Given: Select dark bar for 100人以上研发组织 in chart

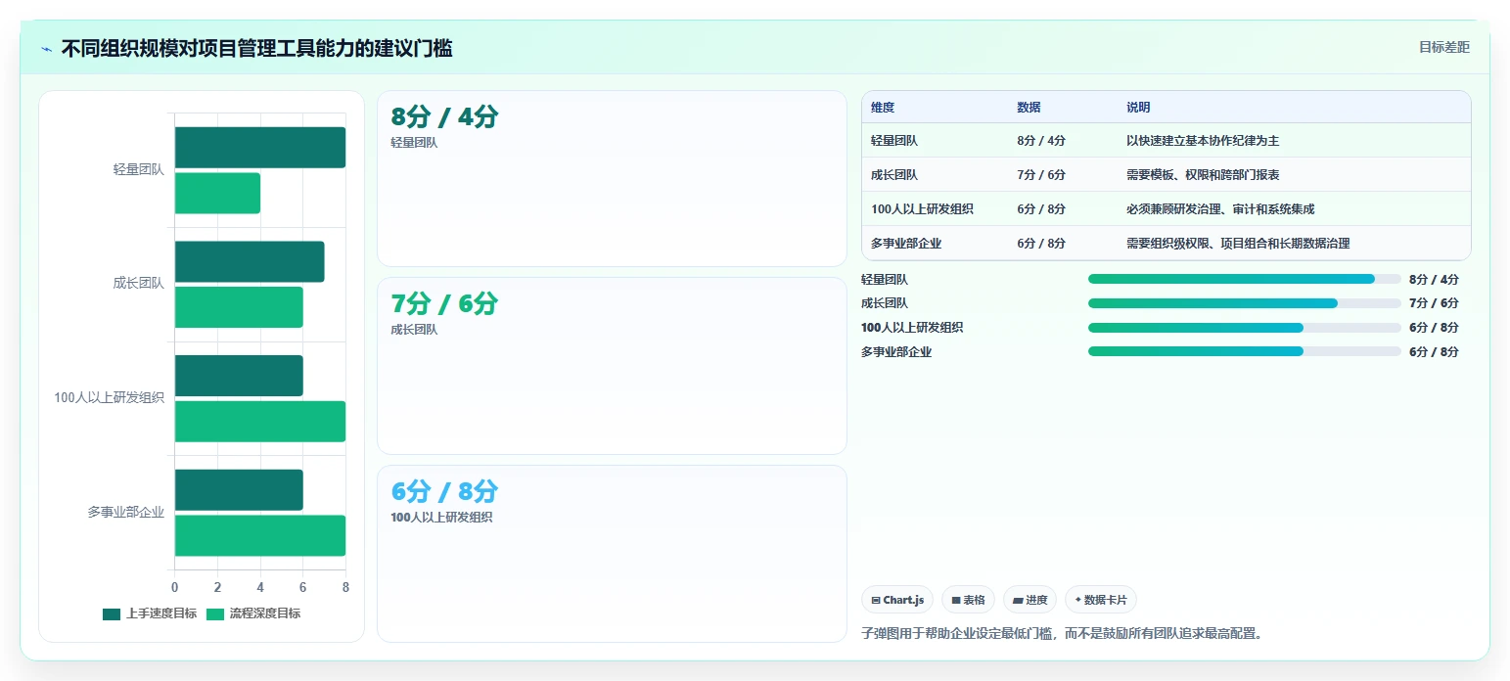Looking at the screenshot, I should [239, 376].
